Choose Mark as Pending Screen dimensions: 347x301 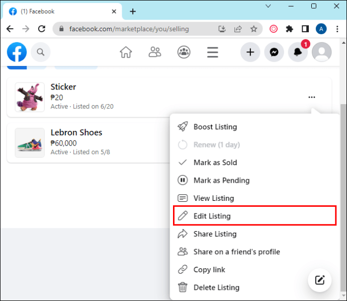254,180
